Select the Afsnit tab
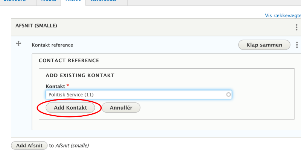Image resolution: width=301 pixels, height=152 pixels. coord(73,1)
